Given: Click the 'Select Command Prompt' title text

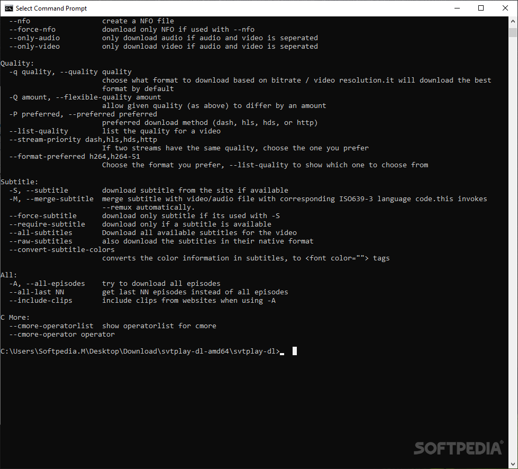Looking at the screenshot, I should (51, 8).
